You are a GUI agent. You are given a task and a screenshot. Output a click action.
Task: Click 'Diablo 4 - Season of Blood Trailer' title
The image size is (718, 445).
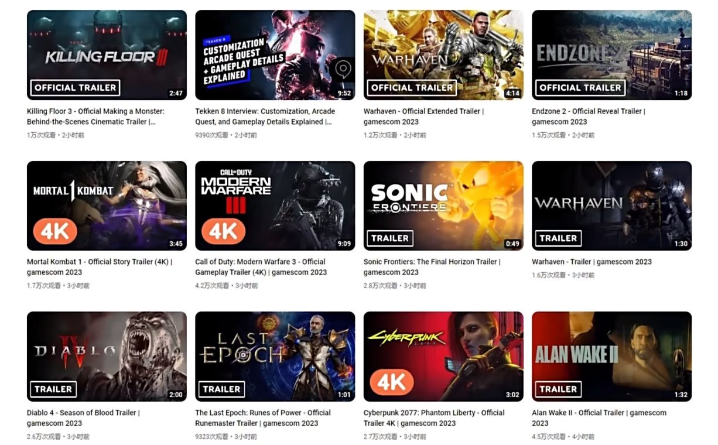coord(84,417)
